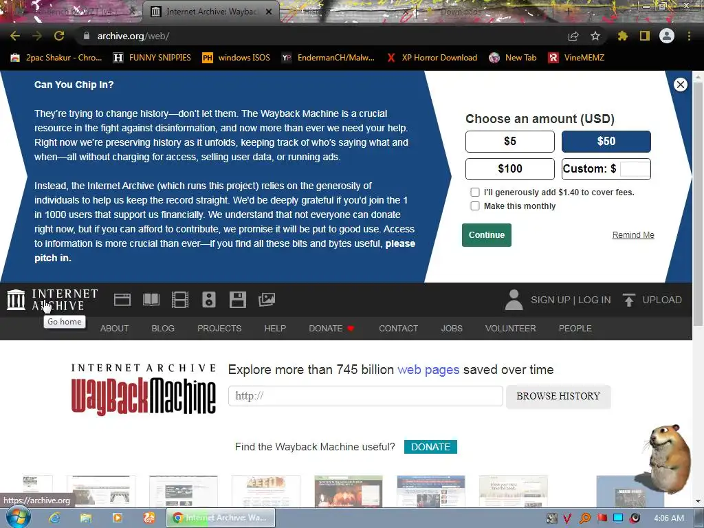Close the Internet Archive Wayback tab

269,12
